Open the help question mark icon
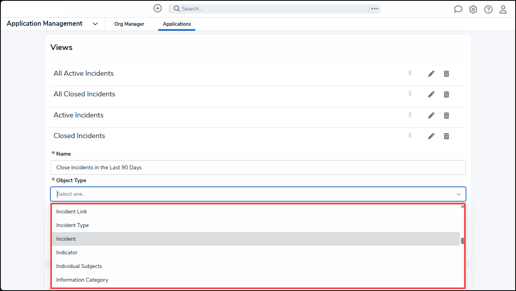 (x=488, y=9)
